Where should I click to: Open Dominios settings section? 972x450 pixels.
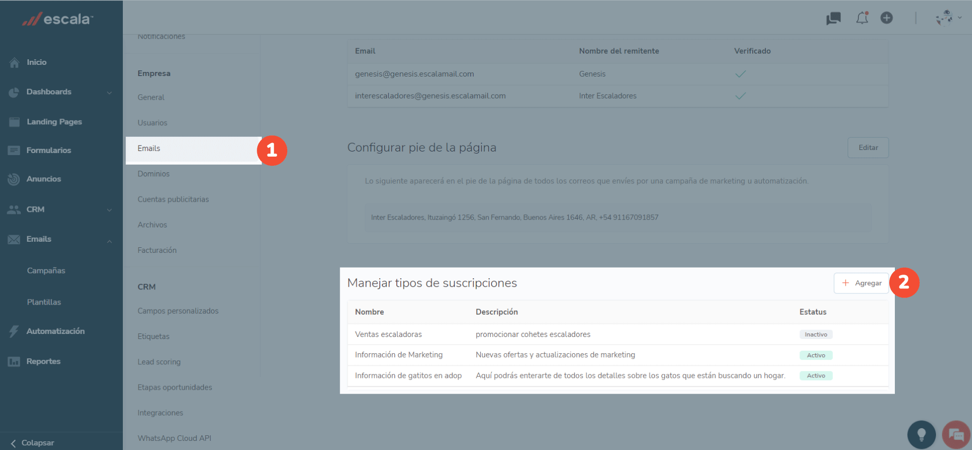(x=153, y=174)
